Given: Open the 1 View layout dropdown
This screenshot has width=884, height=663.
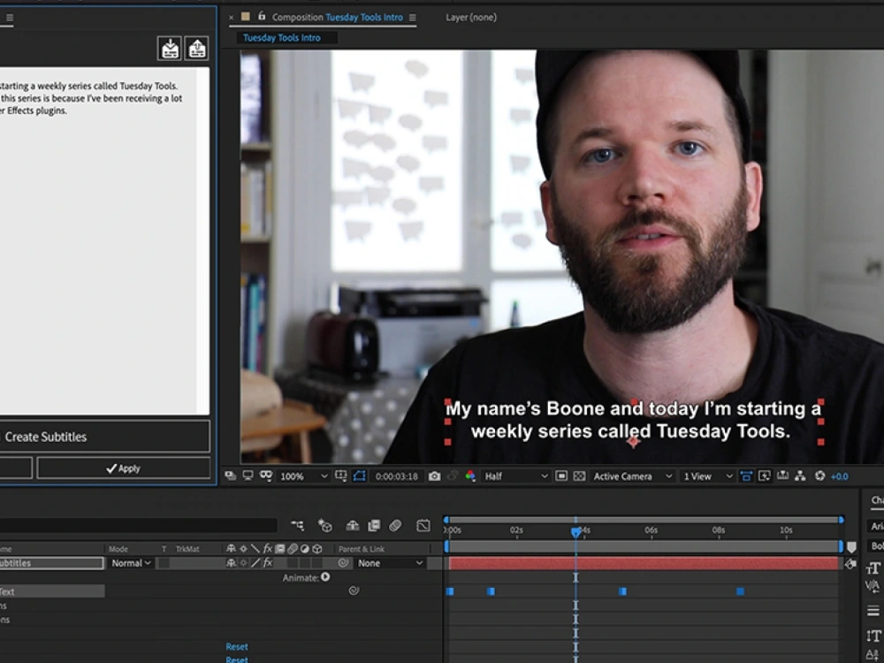Looking at the screenshot, I should (x=707, y=476).
